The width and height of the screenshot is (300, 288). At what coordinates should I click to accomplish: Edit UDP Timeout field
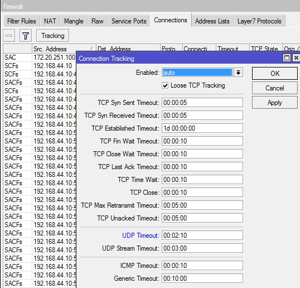click(x=202, y=236)
